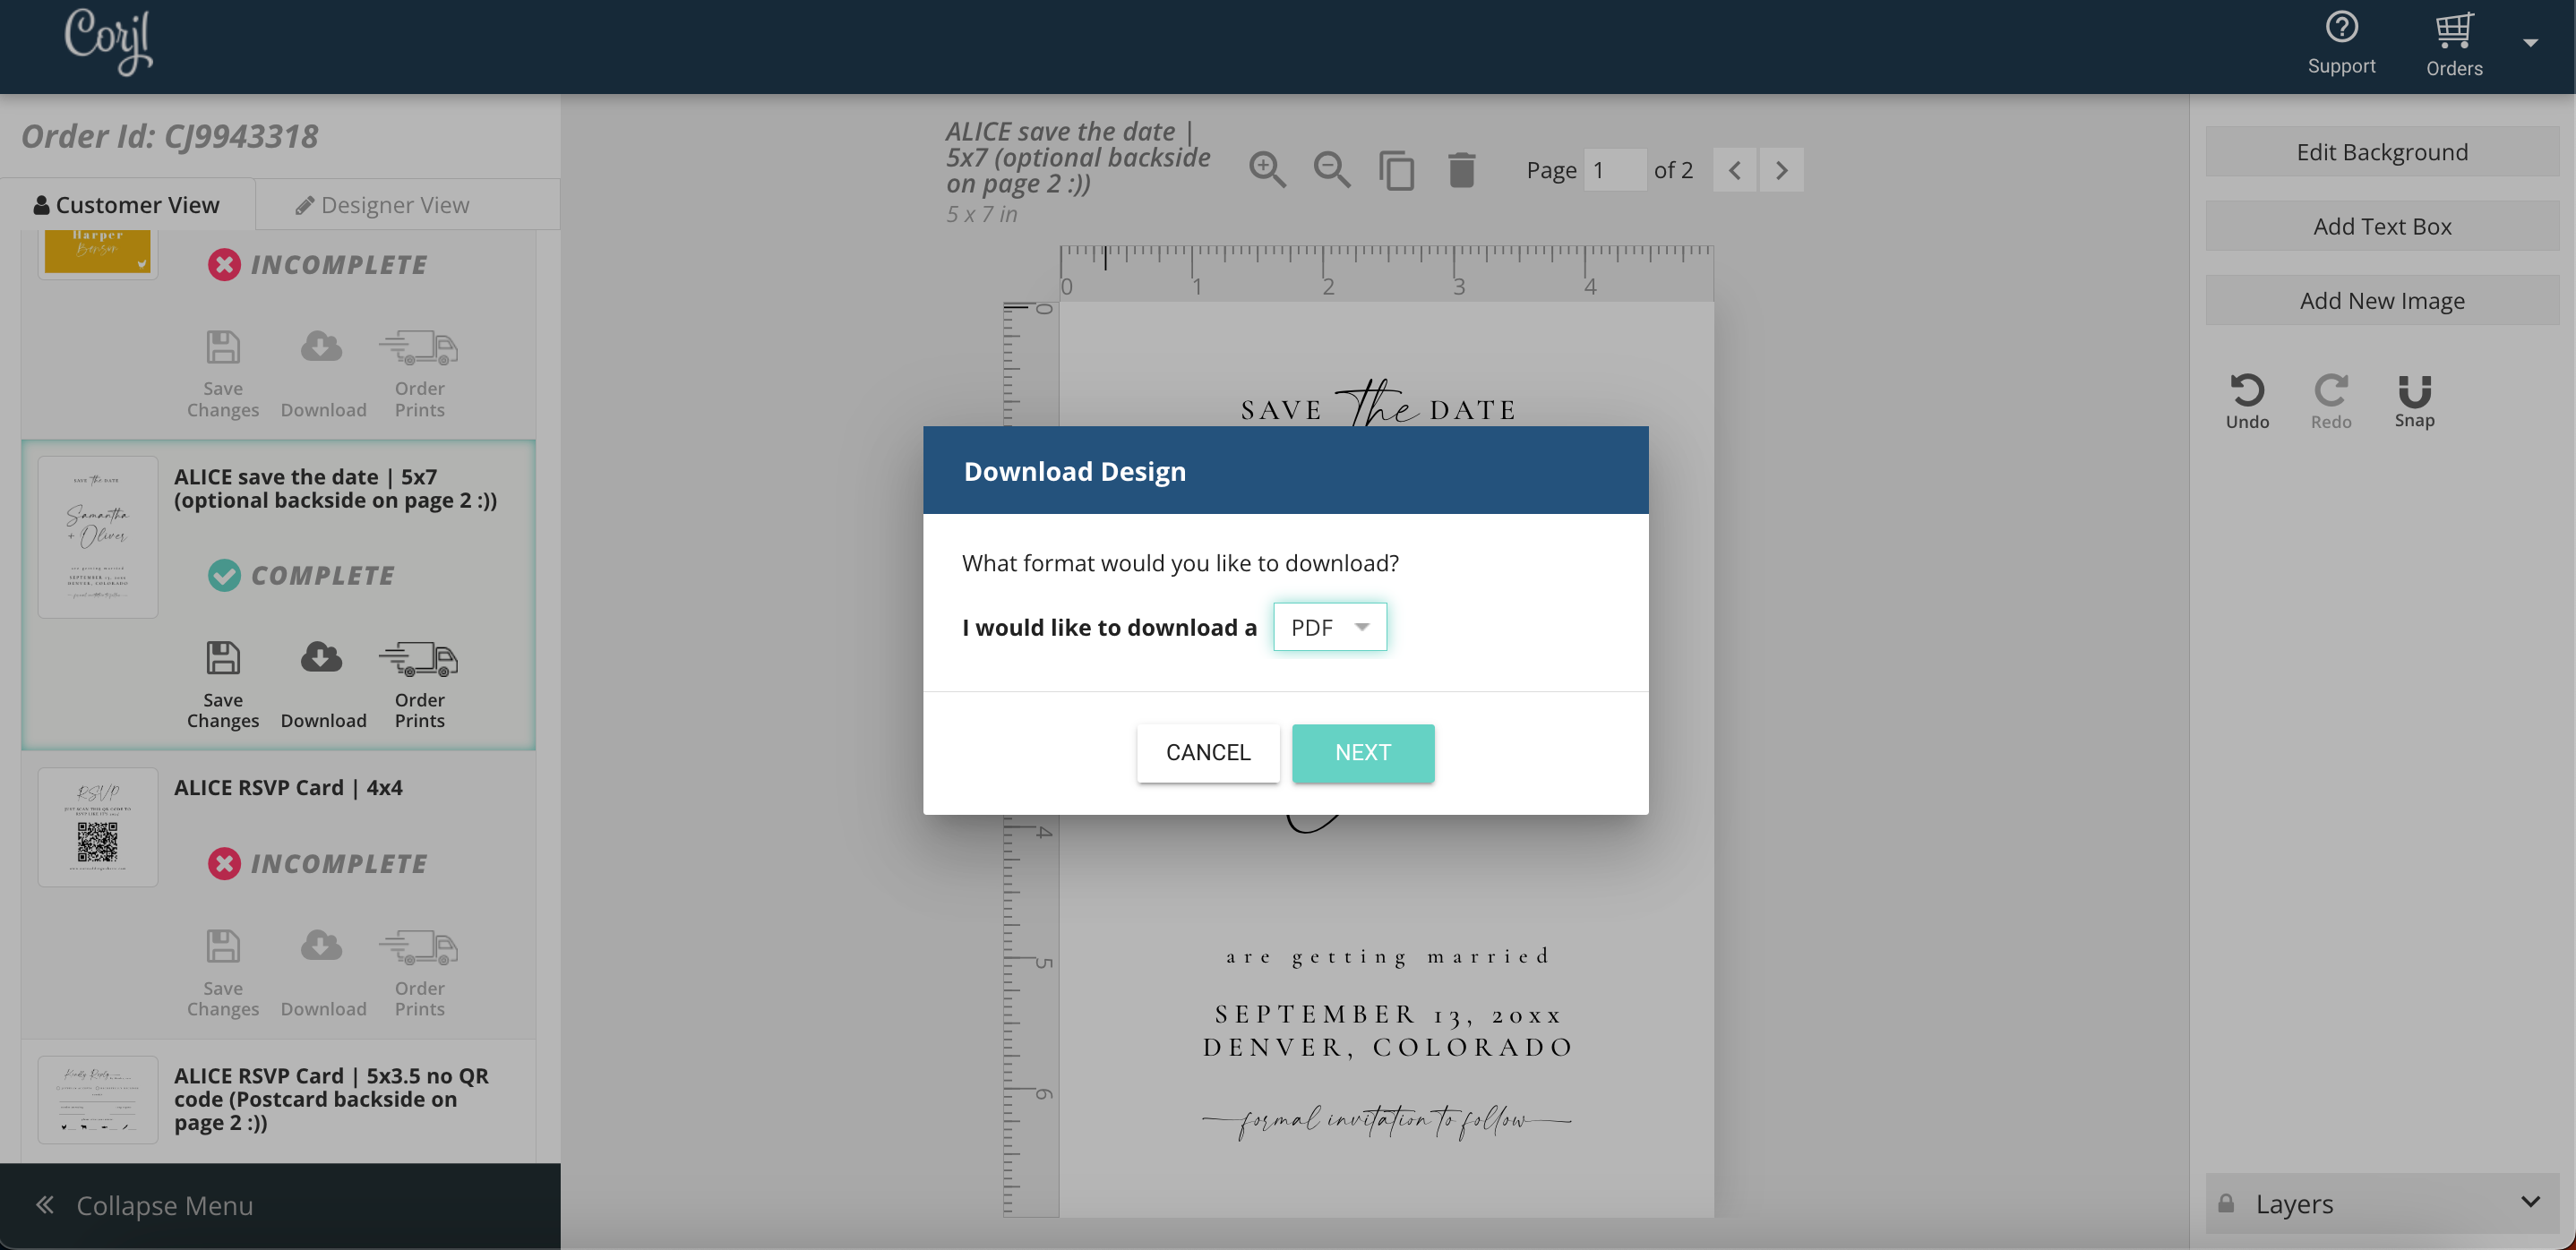Click Next to proceed with download
2576x1250 pixels.
(1363, 752)
